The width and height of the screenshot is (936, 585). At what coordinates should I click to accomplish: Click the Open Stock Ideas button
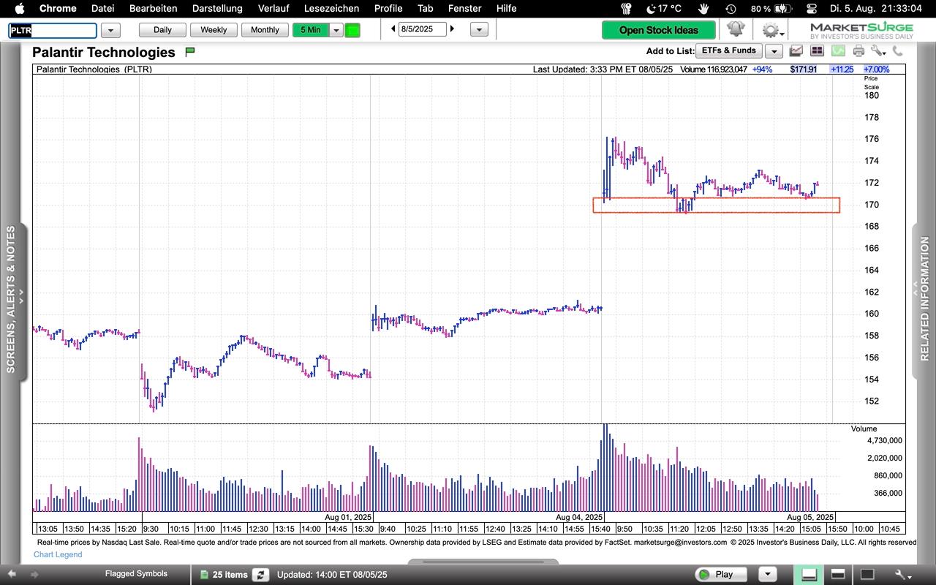658,30
